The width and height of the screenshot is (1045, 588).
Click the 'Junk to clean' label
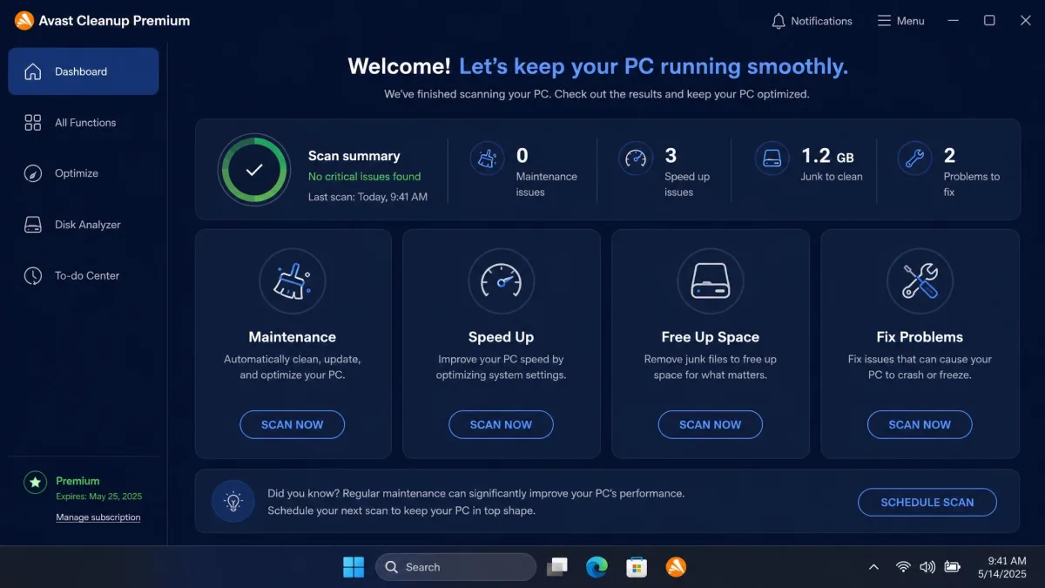[832, 177]
